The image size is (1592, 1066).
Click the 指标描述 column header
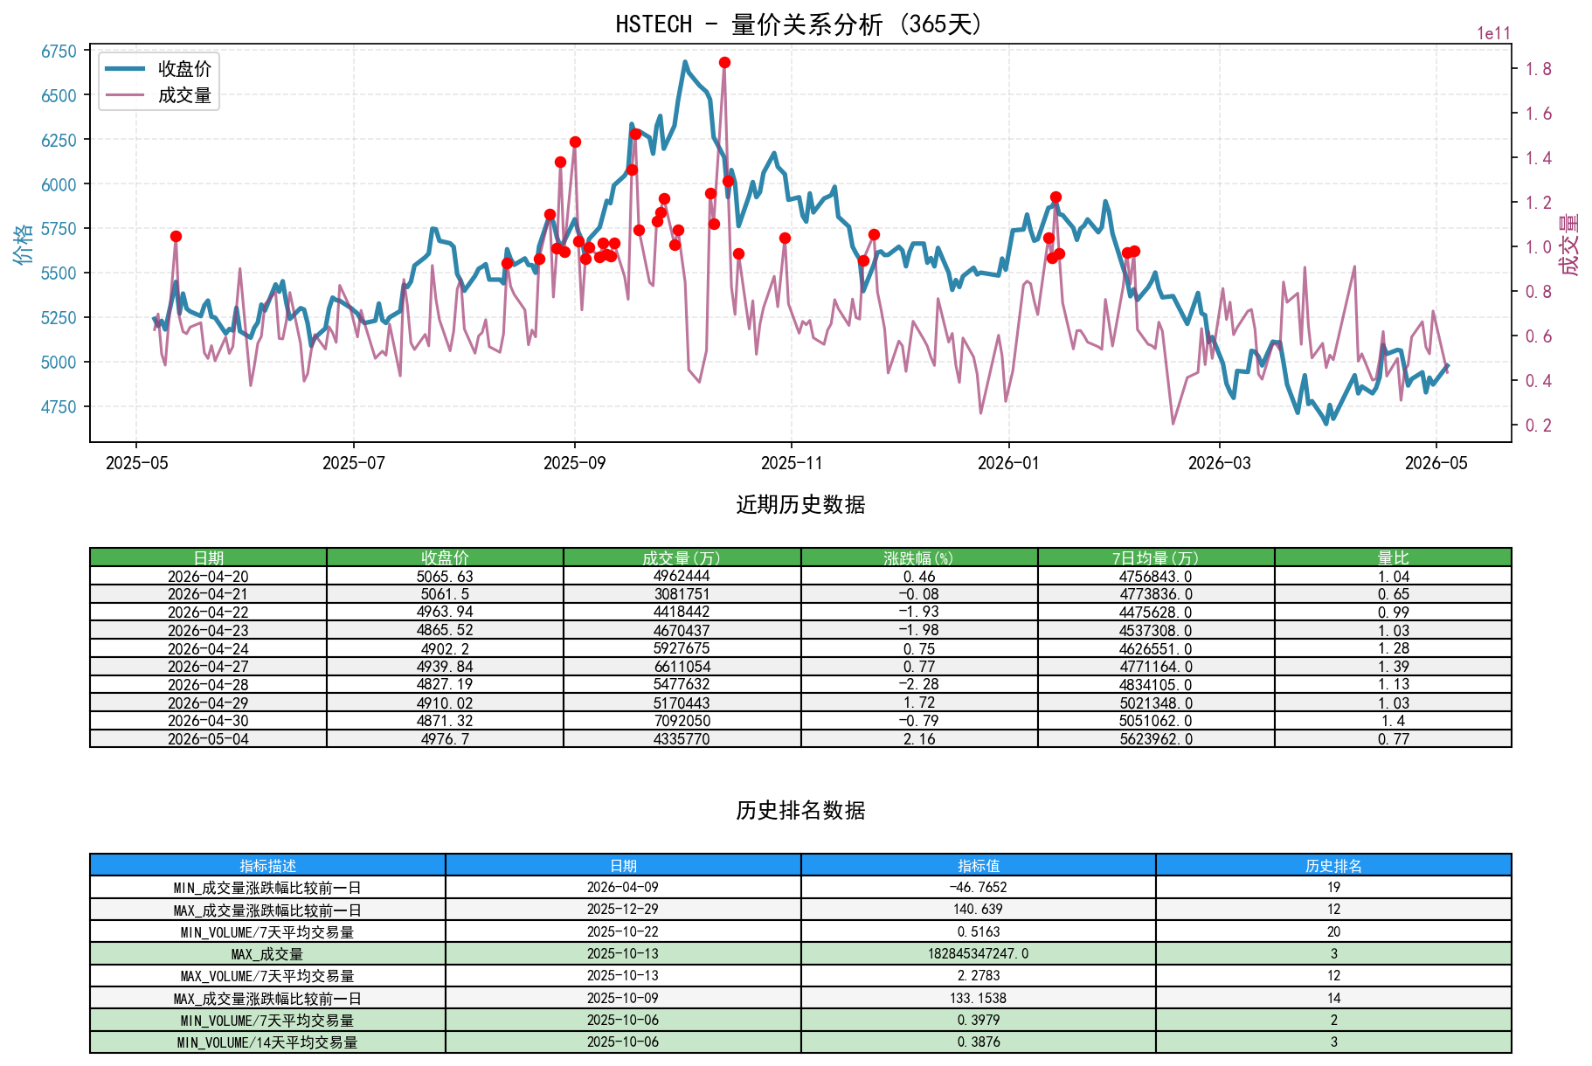pyautogui.click(x=267, y=865)
